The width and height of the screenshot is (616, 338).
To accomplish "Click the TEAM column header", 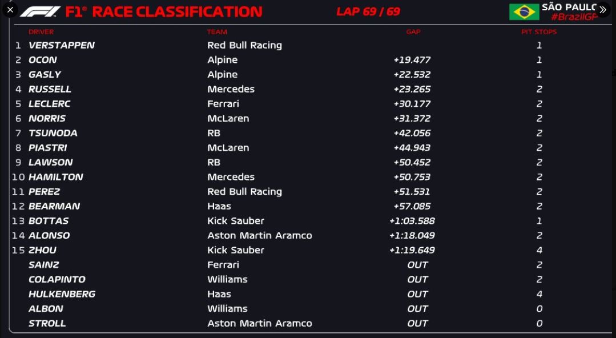I will click(x=217, y=32).
